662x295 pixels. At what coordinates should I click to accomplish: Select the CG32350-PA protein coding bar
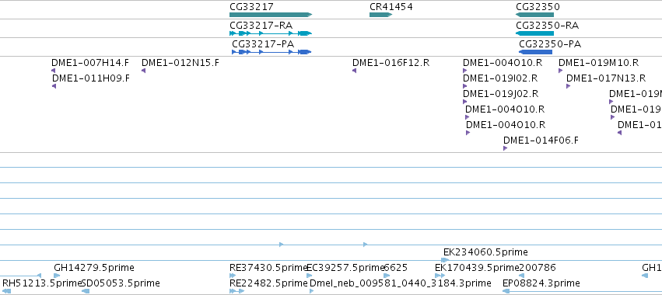pyautogui.click(x=535, y=52)
